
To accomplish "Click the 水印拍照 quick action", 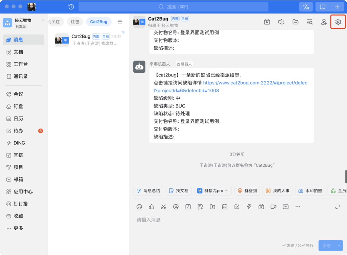I will pyautogui.click(x=310, y=190).
